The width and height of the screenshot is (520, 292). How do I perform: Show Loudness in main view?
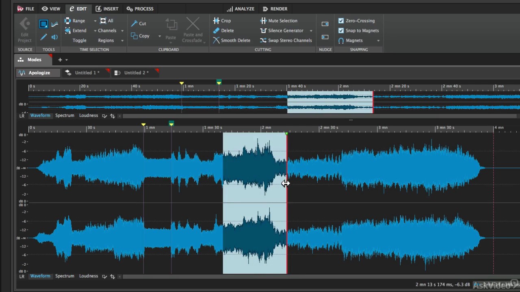pos(89,276)
